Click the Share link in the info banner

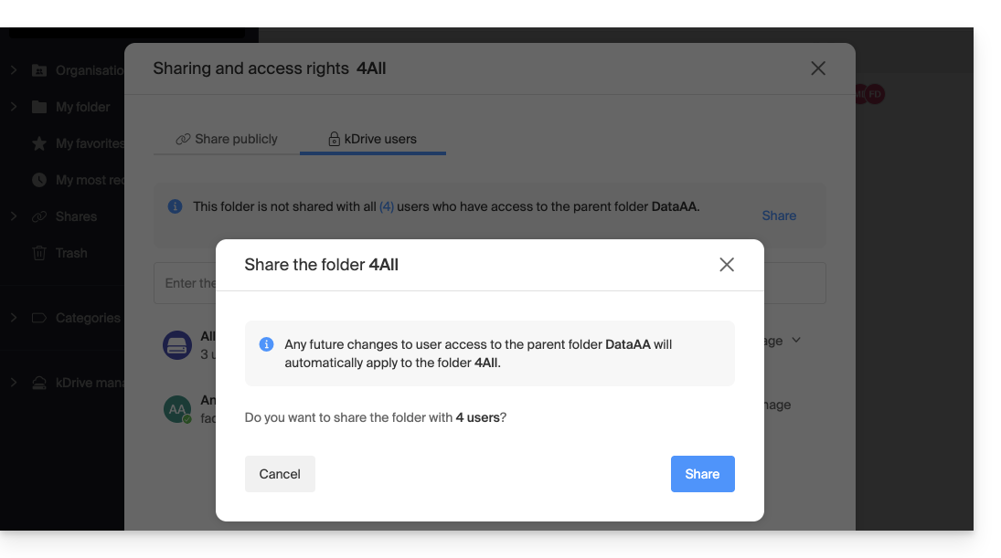(779, 216)
